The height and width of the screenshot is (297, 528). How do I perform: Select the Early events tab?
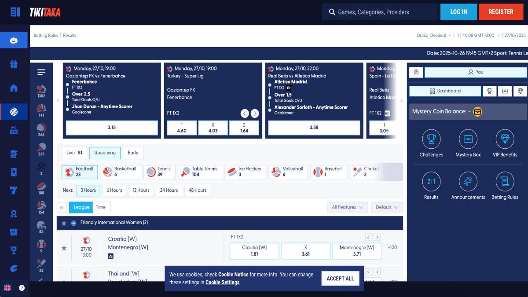[133, 153]
